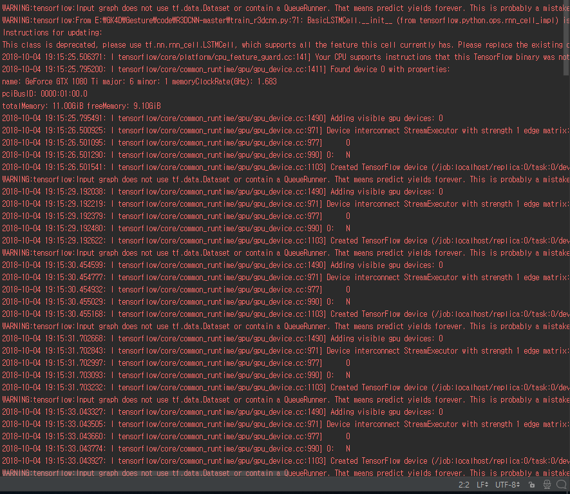The width and height of the screenshot is (570, 494).
Task: Open the UTF-8 file encoding dropdown
Action: [x=508, y=484]
